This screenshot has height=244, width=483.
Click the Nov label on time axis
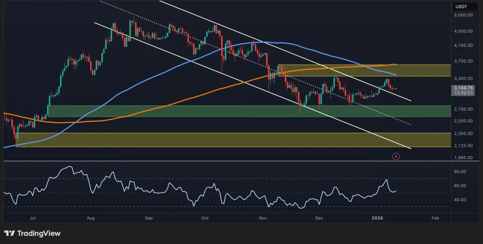coord(263,218)
